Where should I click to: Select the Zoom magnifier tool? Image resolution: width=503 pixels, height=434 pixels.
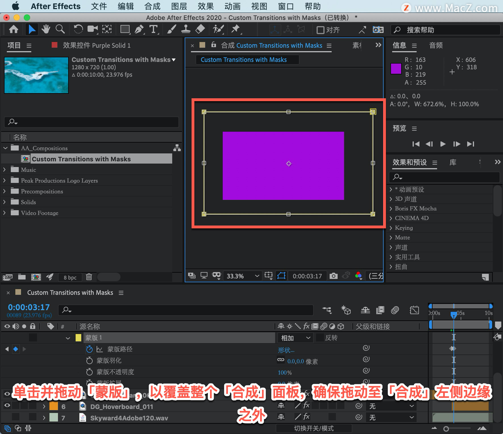tap(60, 30)
